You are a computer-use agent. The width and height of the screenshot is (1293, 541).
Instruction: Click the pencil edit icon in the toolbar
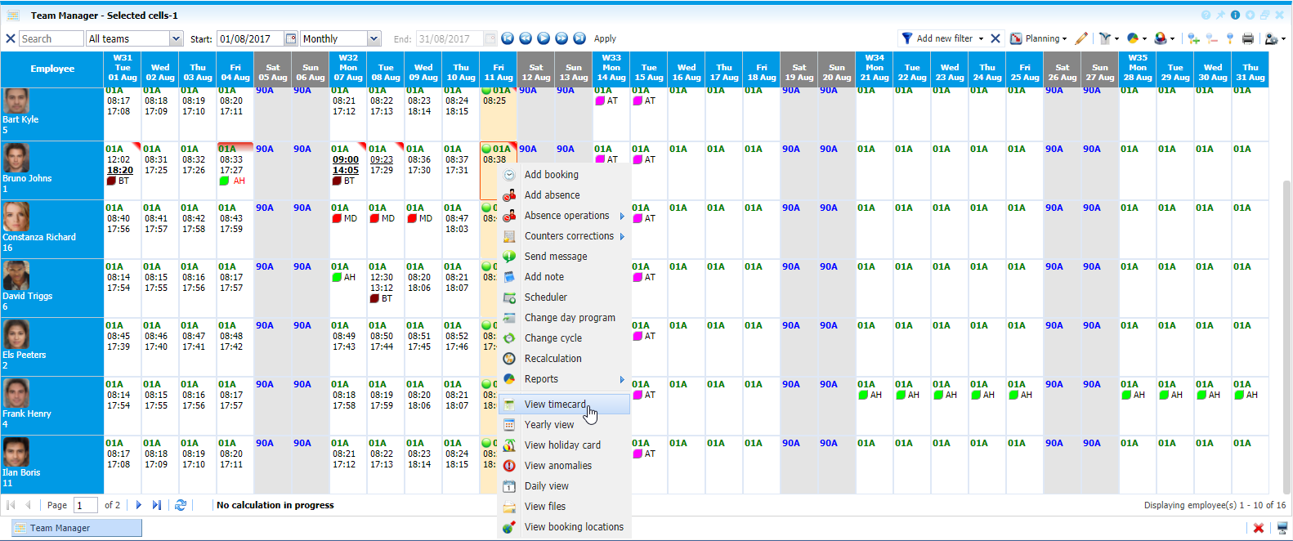pos(1081,38)
